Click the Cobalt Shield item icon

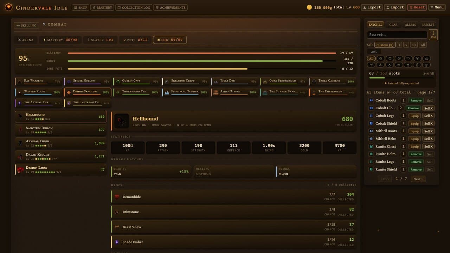371,123
